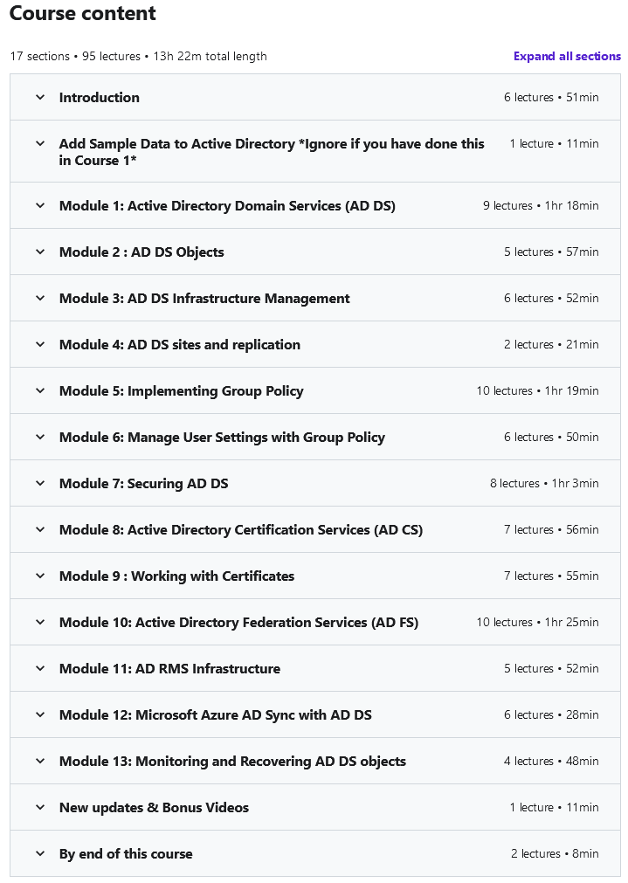Screen dimensions: 628x883
Task: Expand Module 8: Active Directory Certification Services
Action: (314, 530)
